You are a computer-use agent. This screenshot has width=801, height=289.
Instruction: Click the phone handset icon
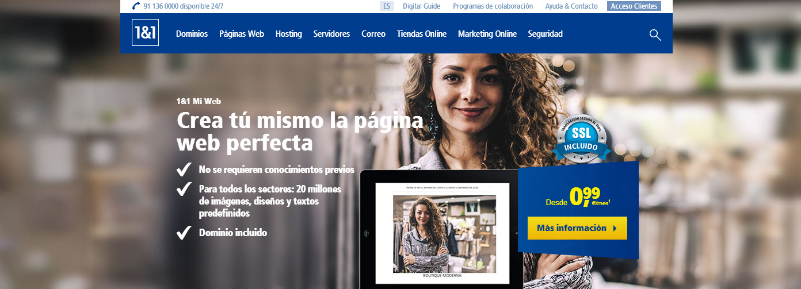coord(136,6)
